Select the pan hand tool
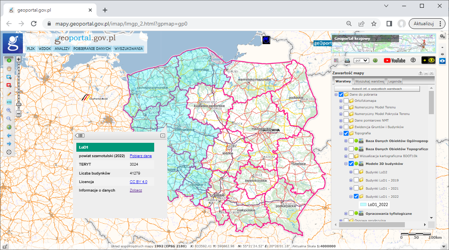Image resolution: width=449 pixels, height=250 pixels. tap(9, 69)
